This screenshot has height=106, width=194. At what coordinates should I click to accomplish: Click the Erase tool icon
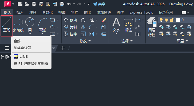104,20
